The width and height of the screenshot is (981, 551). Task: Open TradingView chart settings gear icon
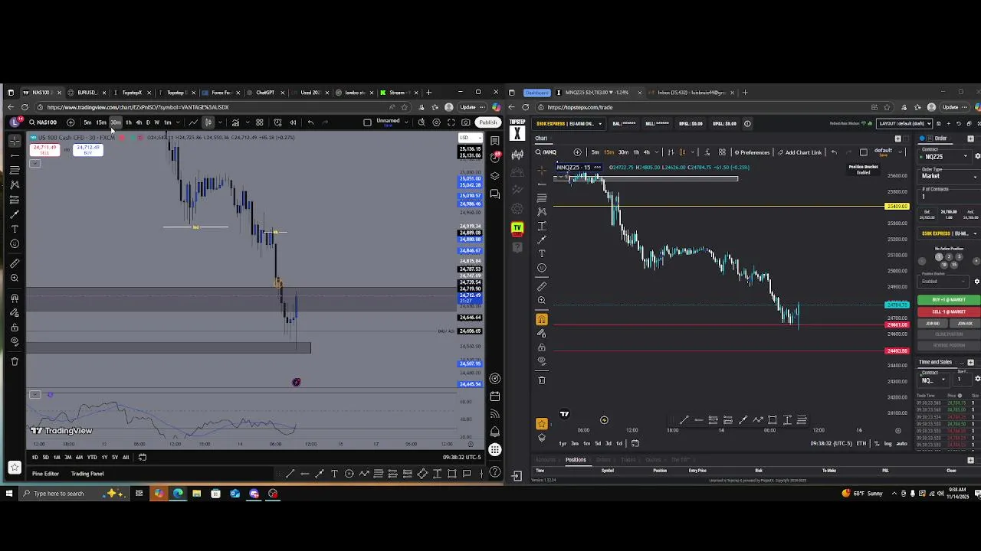pos(436,122)
